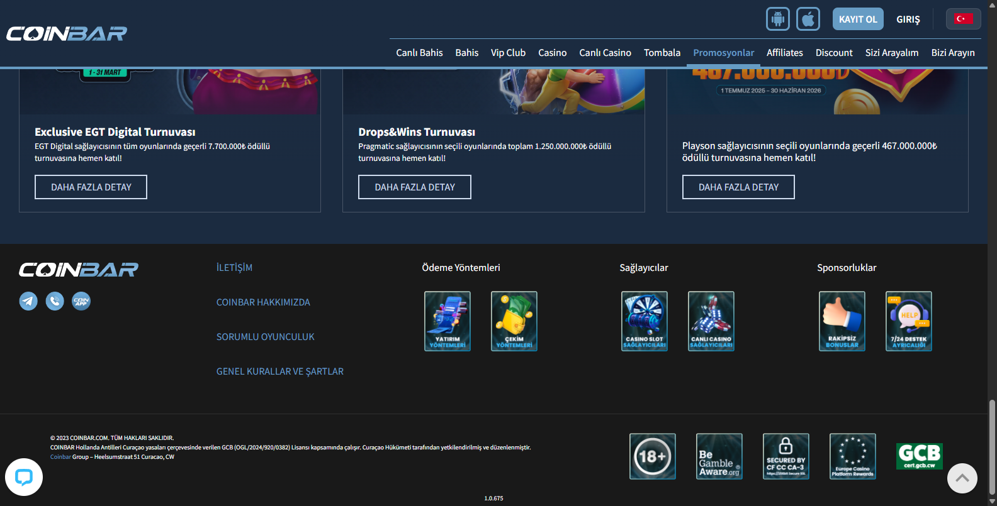997x506 pixels.
Task: Open the SORUMLU OYUNCULUK footer link
Action: (265, 337)
